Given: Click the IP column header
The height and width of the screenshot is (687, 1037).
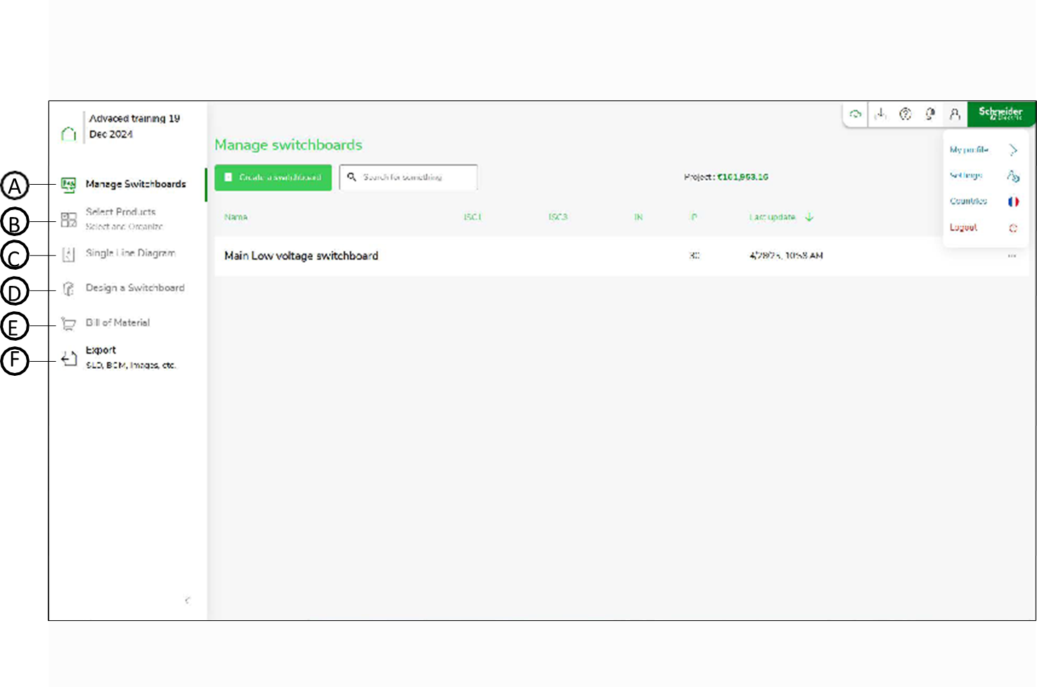Looking at the screenshot, I should 694,217.
